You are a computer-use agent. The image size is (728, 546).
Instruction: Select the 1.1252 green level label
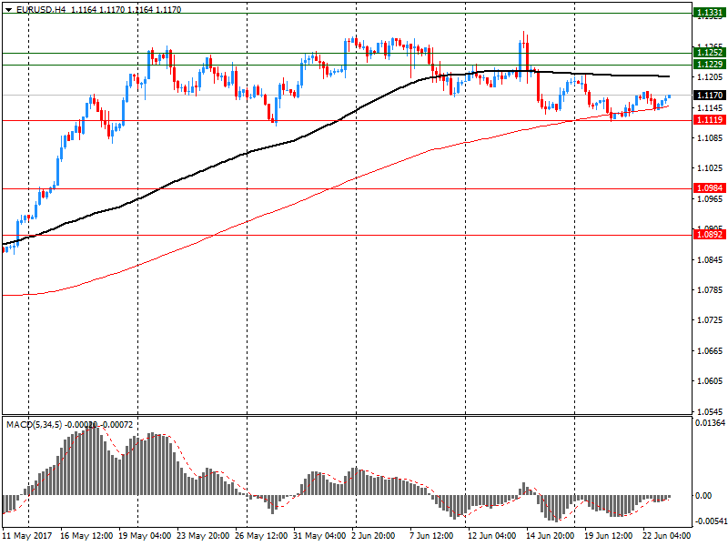[x=709, y=53]
